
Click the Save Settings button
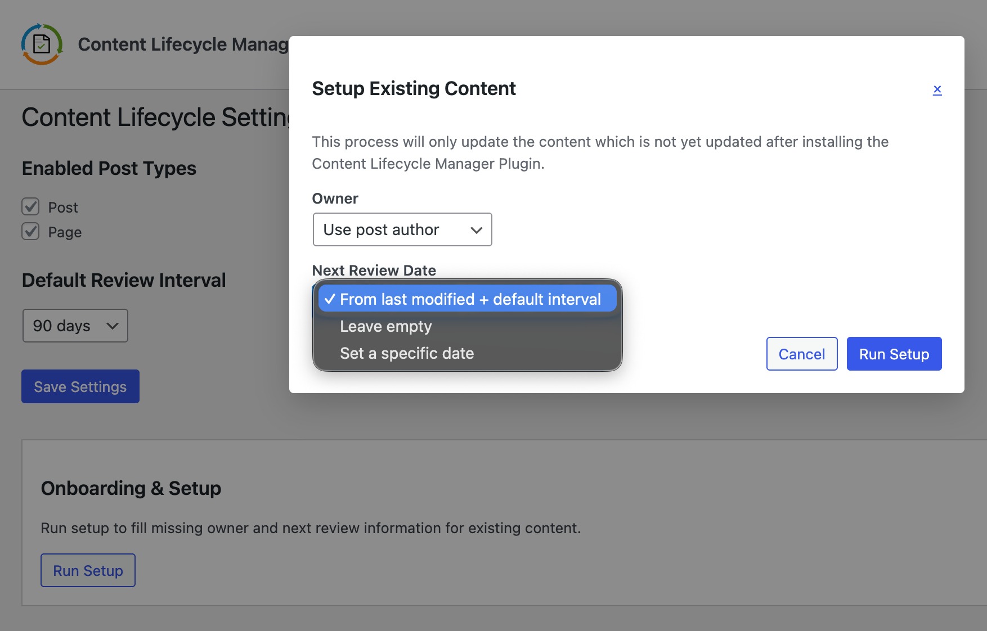coord(80,386)
